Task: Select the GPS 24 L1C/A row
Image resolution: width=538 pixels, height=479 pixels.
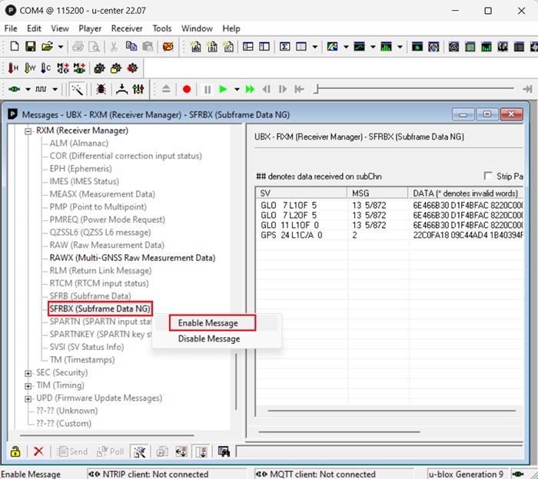Action: click(x=292, y=236)
